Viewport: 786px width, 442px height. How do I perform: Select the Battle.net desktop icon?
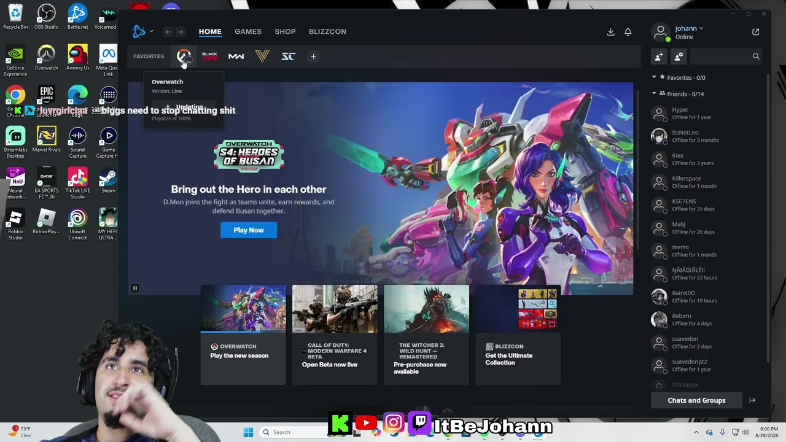77,17
